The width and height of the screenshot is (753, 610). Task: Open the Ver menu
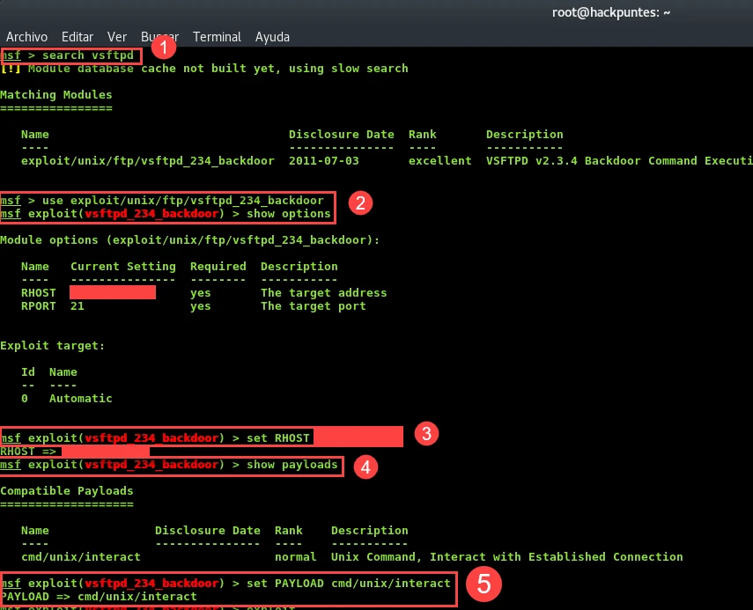point(117,37)
